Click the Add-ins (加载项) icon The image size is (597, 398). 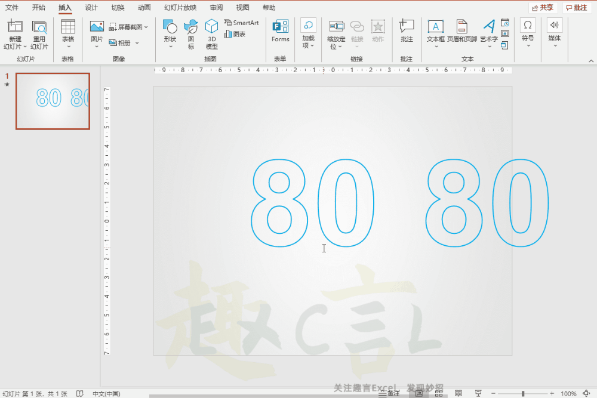point(309,26)
